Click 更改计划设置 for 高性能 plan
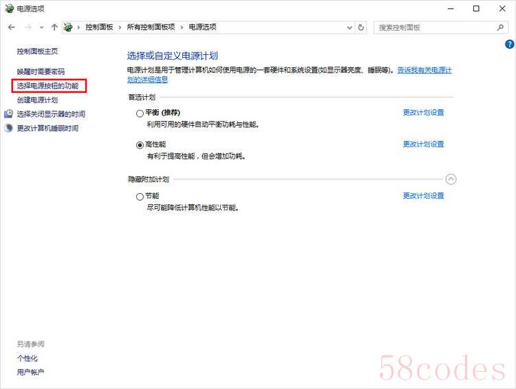Viewport: 516px width, 389px height. point(423,144)
